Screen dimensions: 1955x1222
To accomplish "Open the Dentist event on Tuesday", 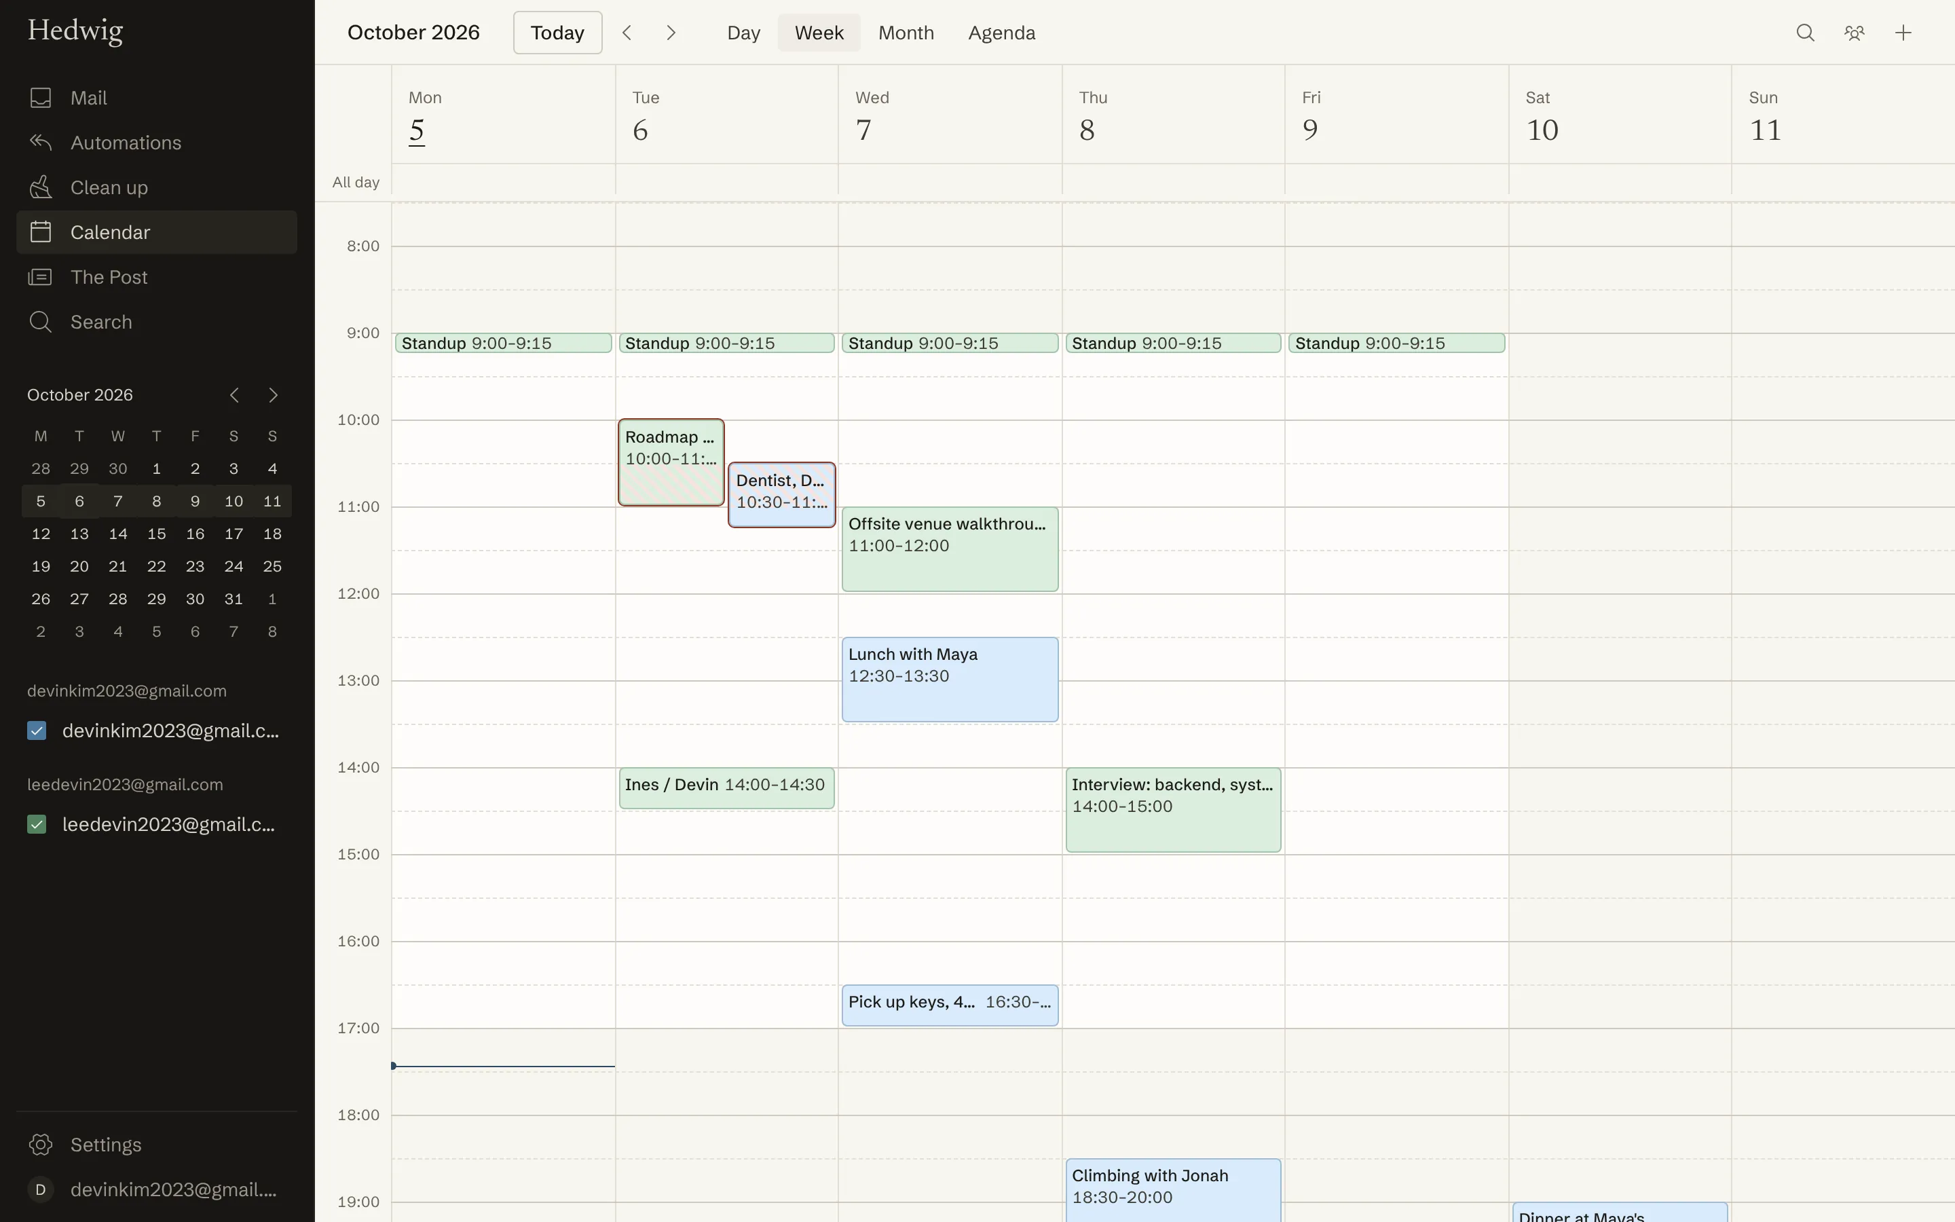I will (x=781, y=495).
